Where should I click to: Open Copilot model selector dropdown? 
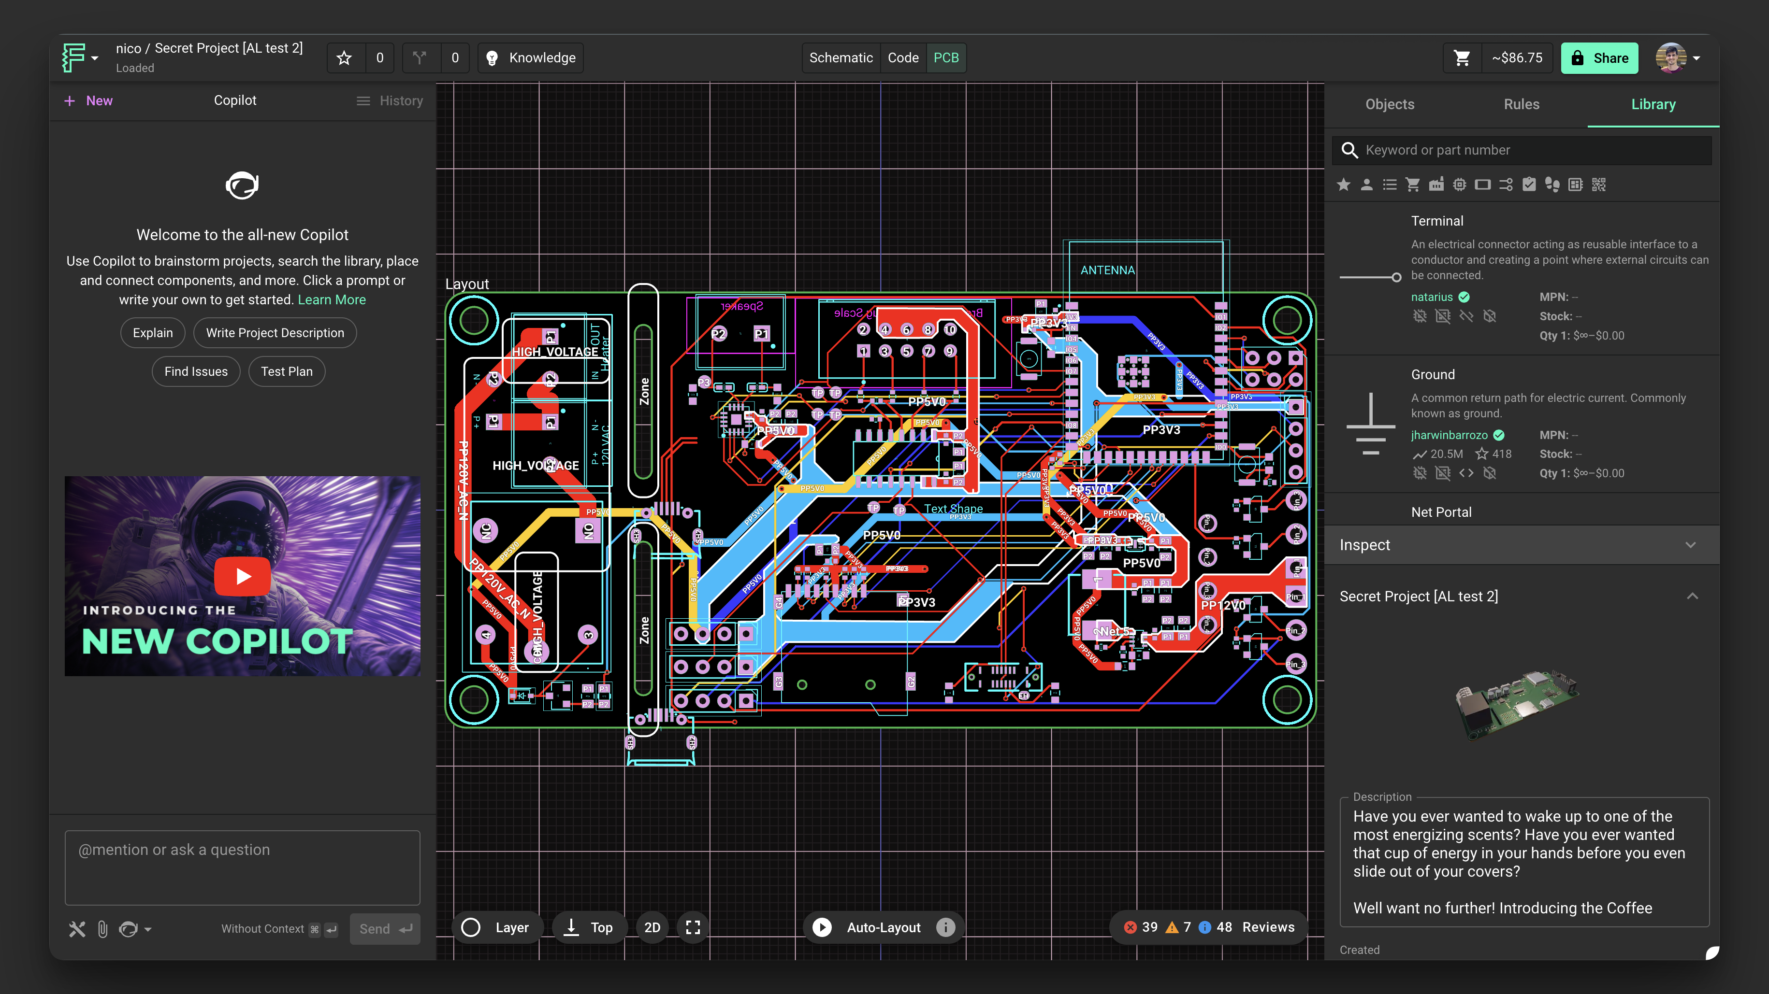tap(135, 929)
